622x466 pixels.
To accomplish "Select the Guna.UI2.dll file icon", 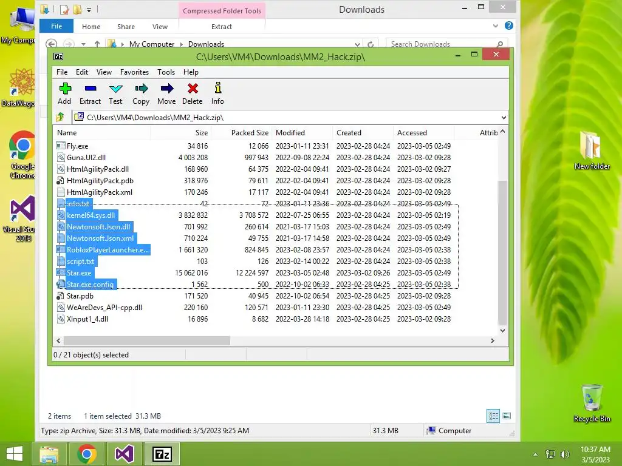I will click(x=61, y=157).
